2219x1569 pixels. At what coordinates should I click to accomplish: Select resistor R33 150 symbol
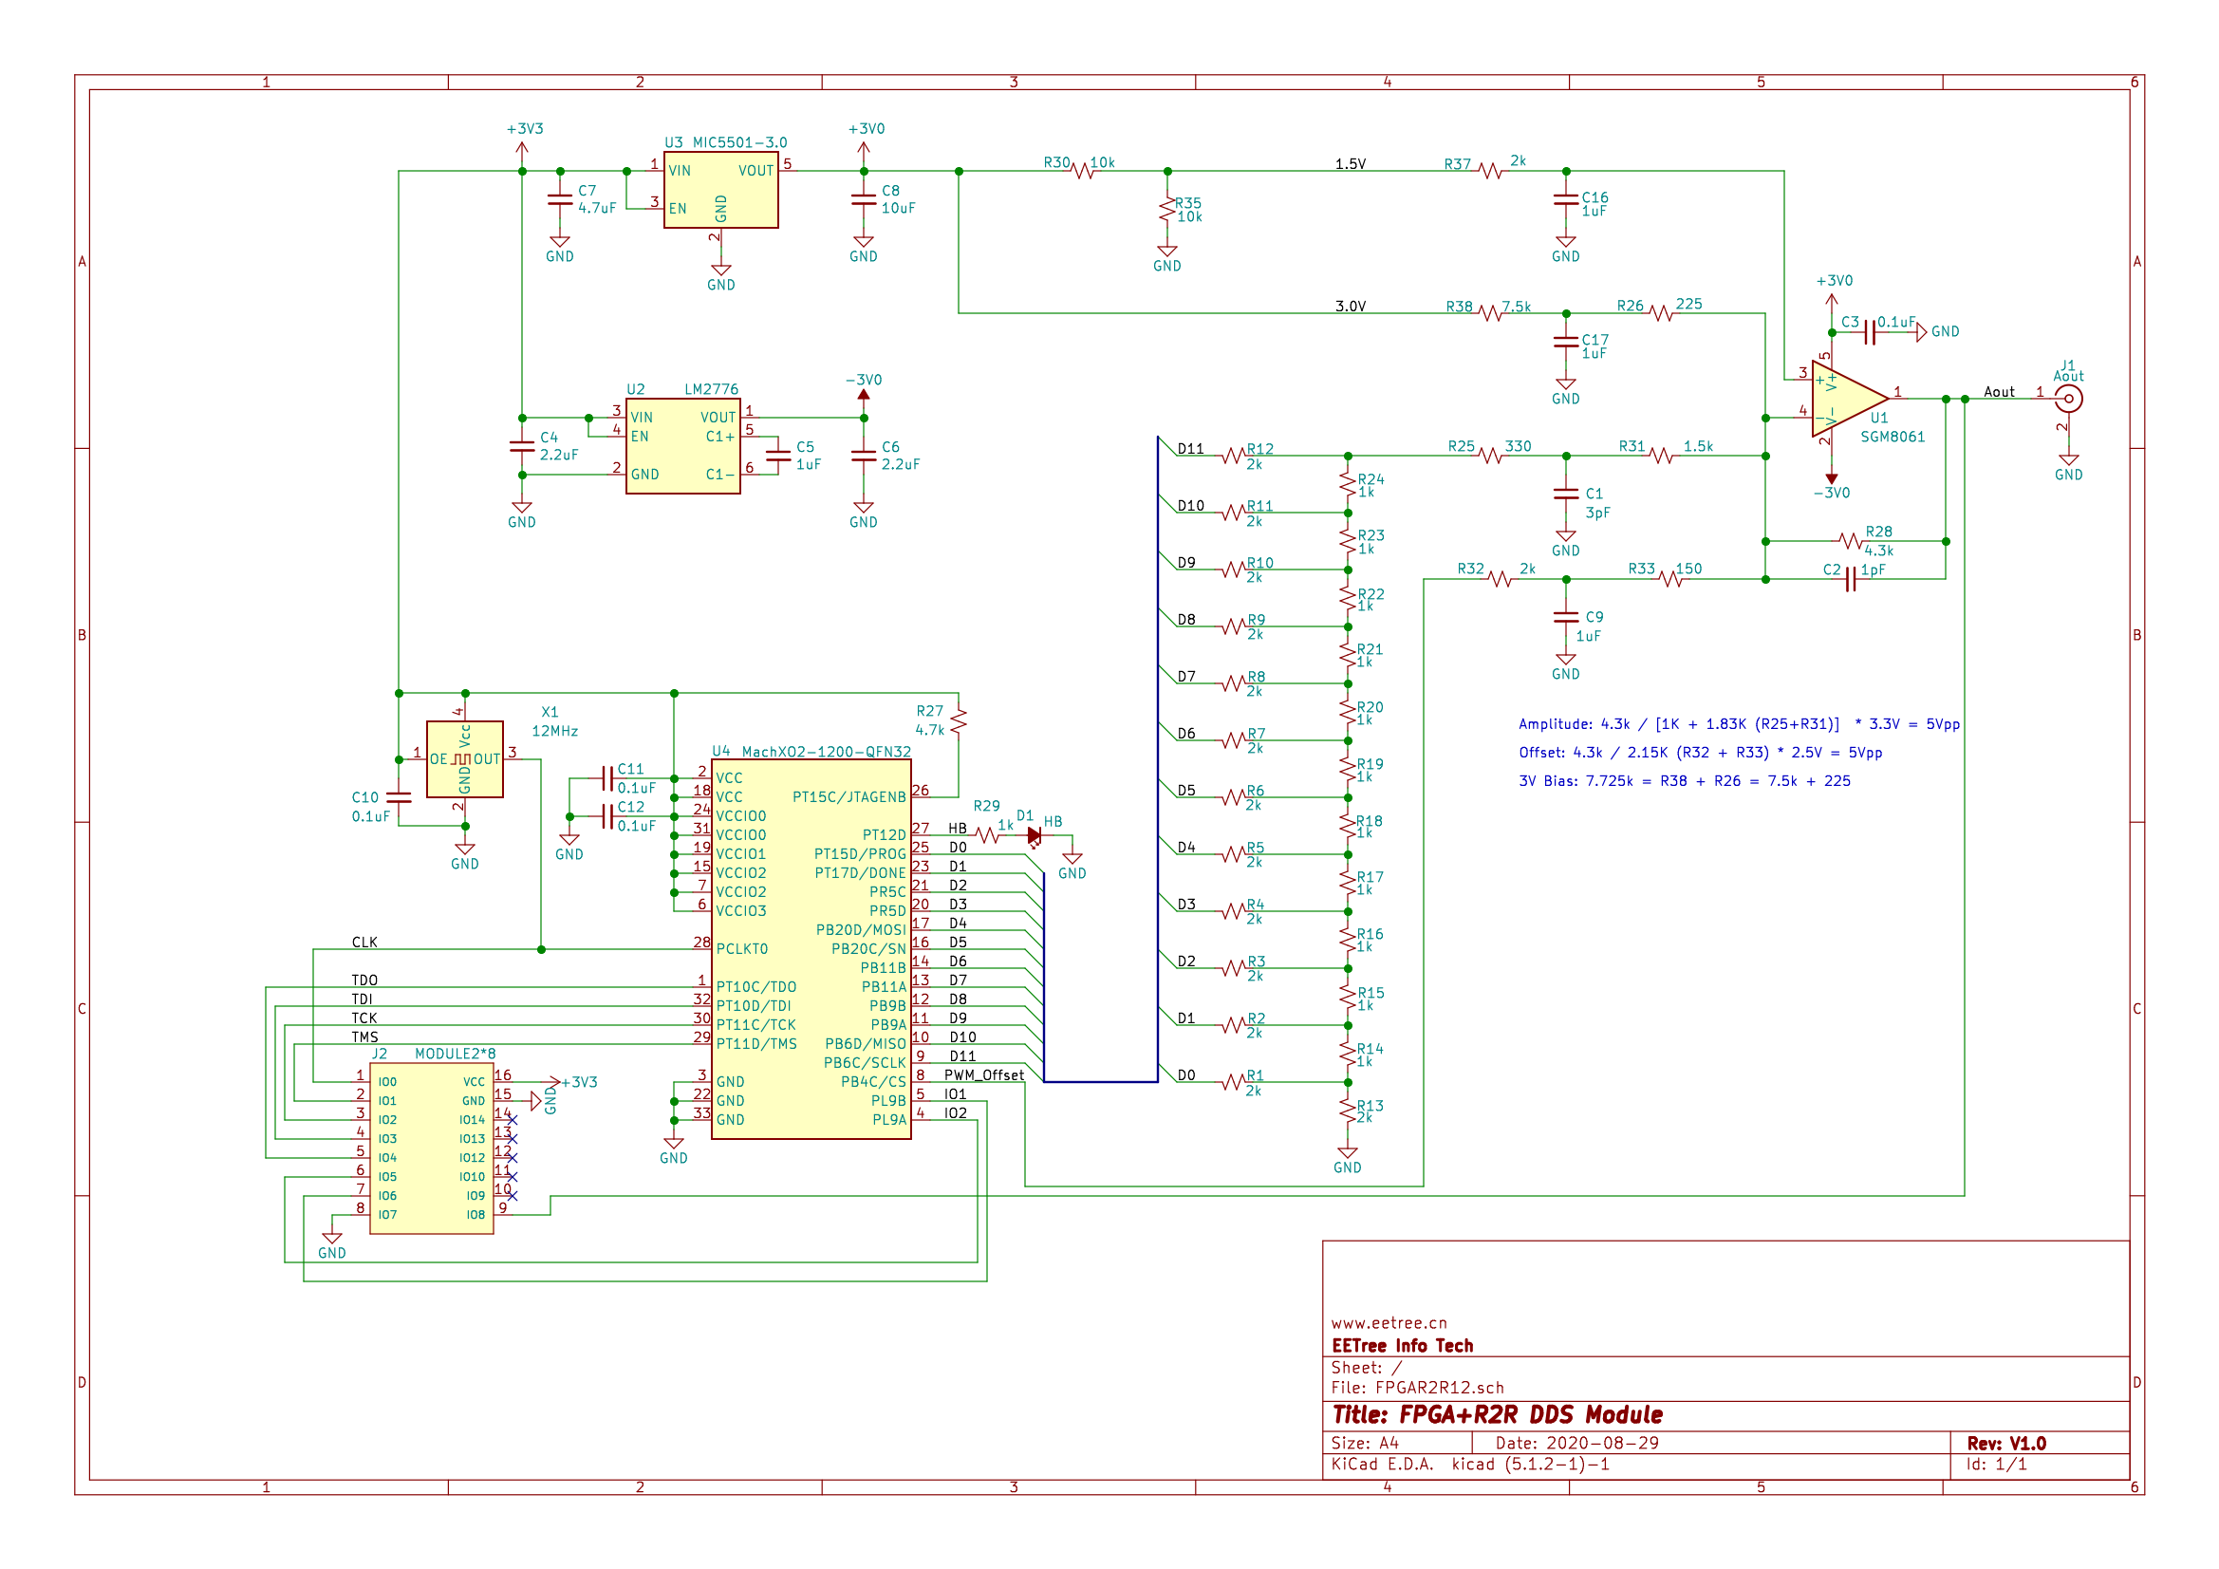(x=1671, y=579)
